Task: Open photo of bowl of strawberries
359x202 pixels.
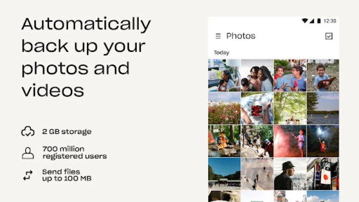Action: 258,109
